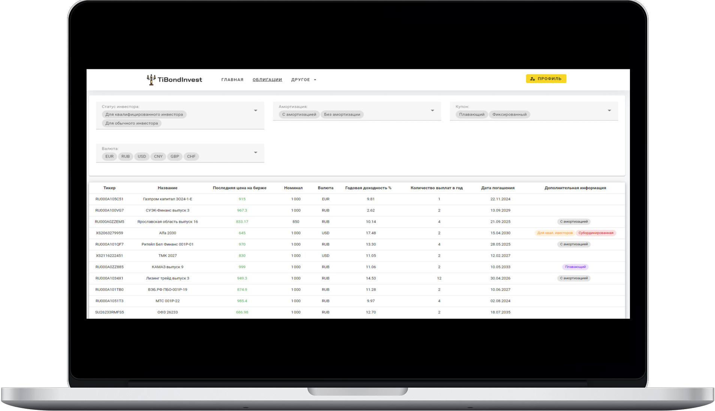This screenshot has height=411, width=715.
Task: Click ticker XS2063279959
Action: [109, 233]
